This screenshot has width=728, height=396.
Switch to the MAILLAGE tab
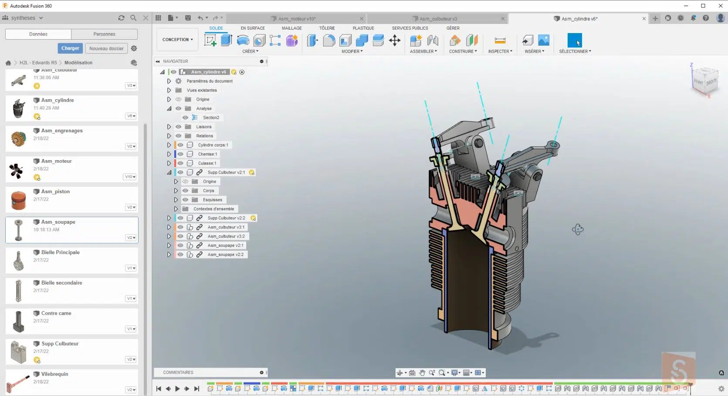coord(291,28)
